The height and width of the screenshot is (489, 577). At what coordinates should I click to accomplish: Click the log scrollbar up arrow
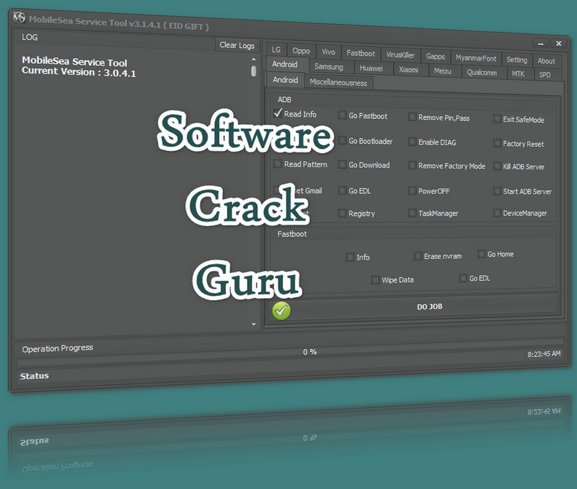pos(253,59)
